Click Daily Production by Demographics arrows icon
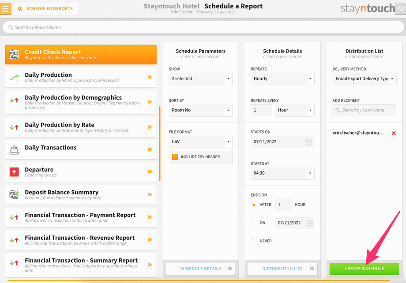406x283 pixels. (14, 100)
